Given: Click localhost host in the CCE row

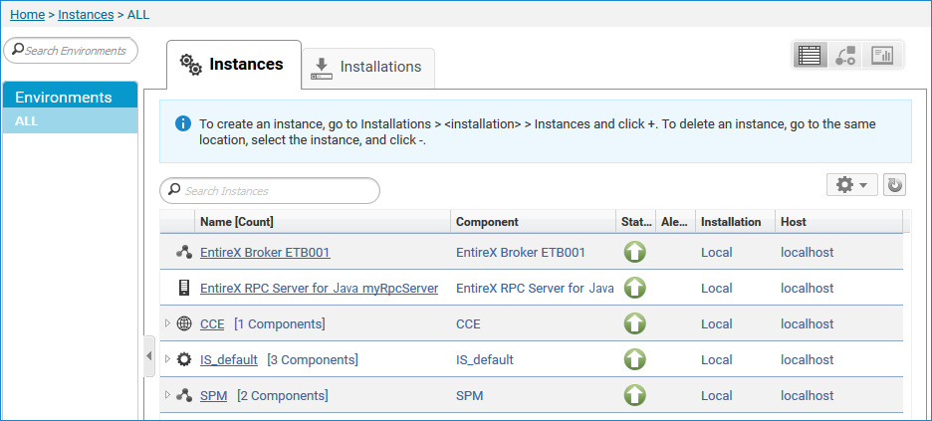Looking at the screenshot, I should point(808,323).
